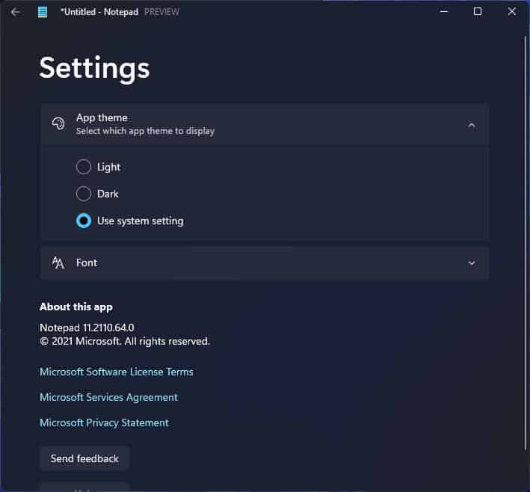This screenshot has width=530, height=492.
Task: Click the PREVIEW label in title bar
Action: (161, 12)
